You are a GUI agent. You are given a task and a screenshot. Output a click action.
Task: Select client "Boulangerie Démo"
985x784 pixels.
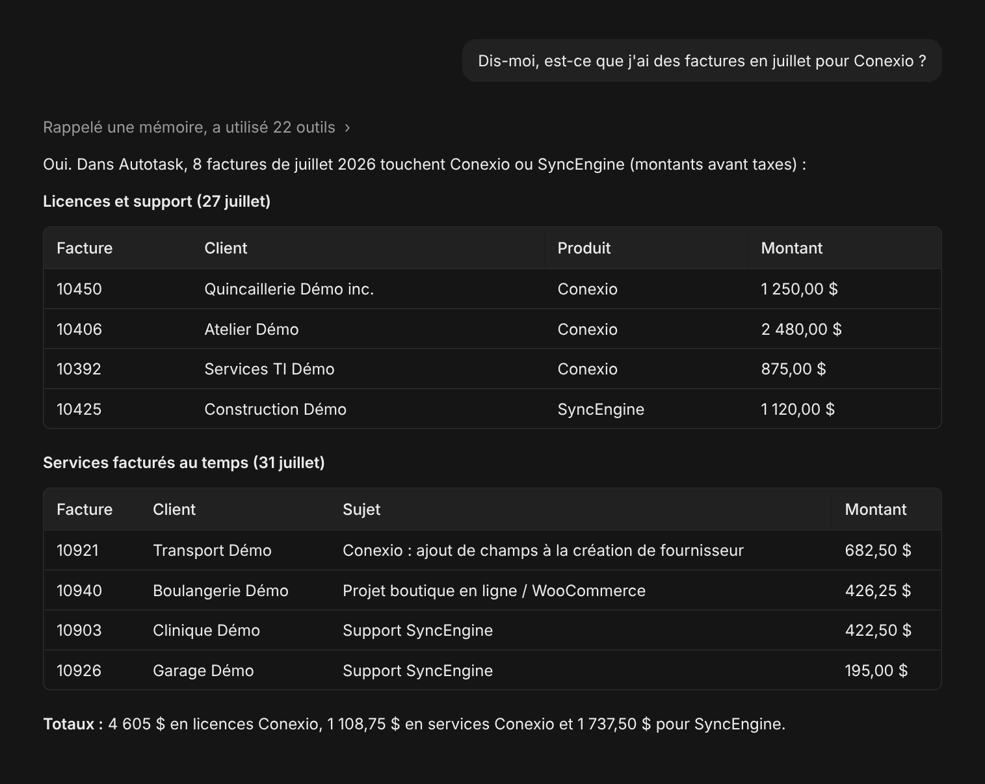point(220,591)
